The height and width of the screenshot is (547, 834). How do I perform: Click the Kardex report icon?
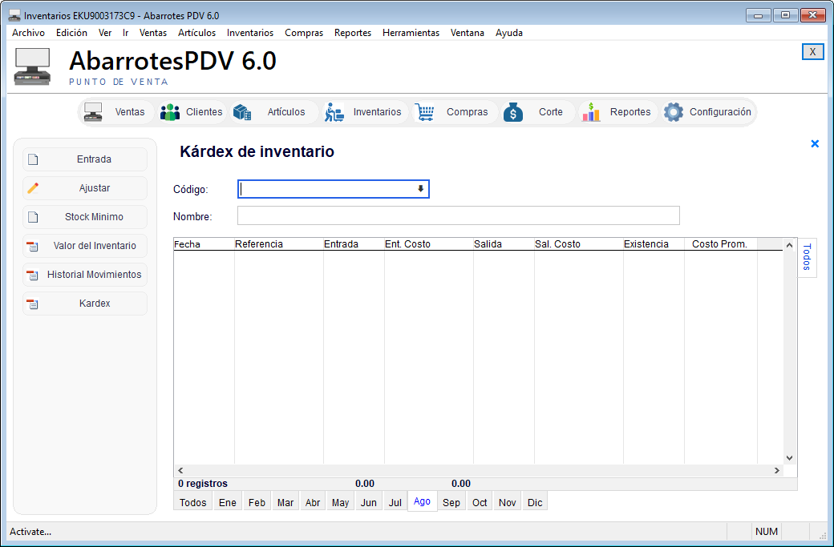point(33,304)
